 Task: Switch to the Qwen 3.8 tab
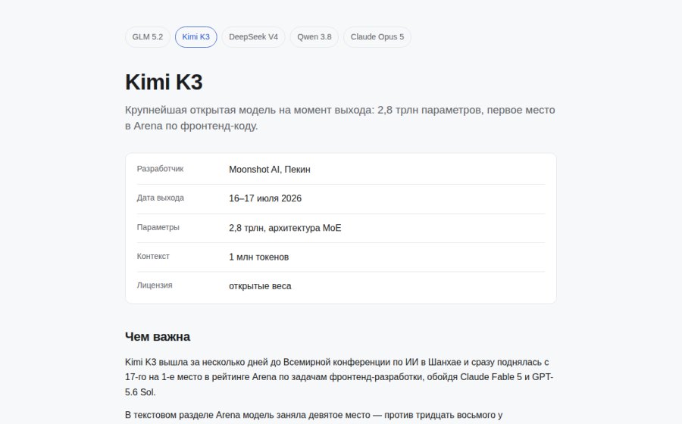(314, 37)
